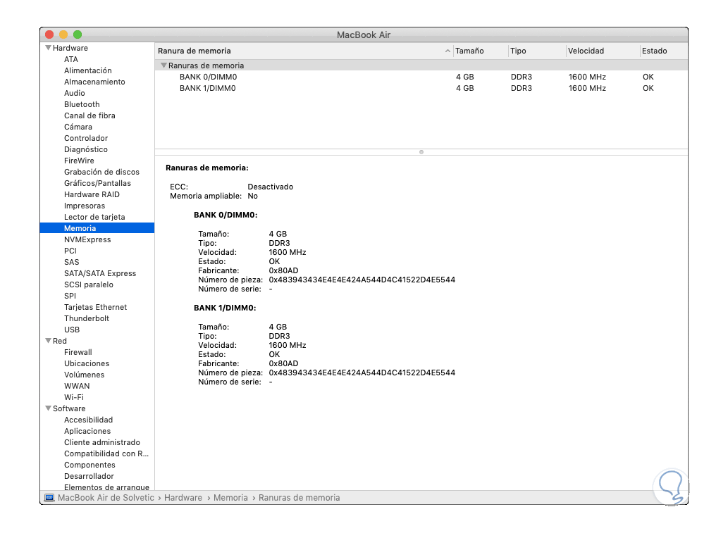
Task: Select FireWire in the sidebar
Action: click(x=79, y=161)
